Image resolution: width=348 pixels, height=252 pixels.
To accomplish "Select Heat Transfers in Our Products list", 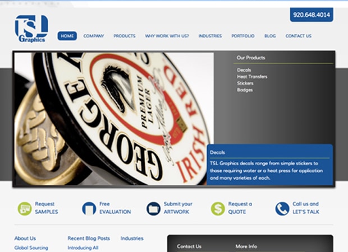I will click(252, 77).
